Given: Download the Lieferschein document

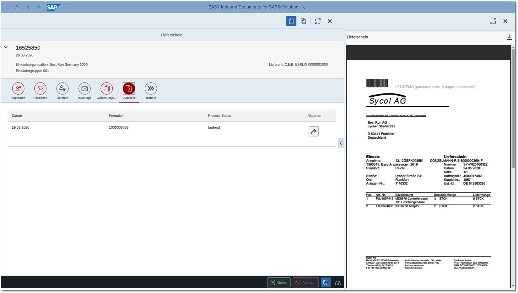Looking at the screenshot, I should (509, 37).
